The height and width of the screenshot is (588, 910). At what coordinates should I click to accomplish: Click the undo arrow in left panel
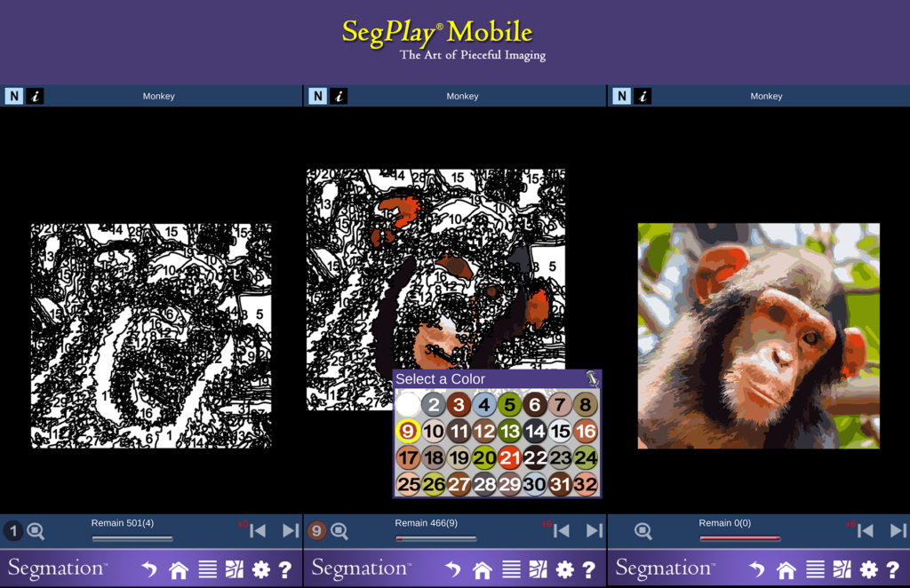(x=149, y=570)
